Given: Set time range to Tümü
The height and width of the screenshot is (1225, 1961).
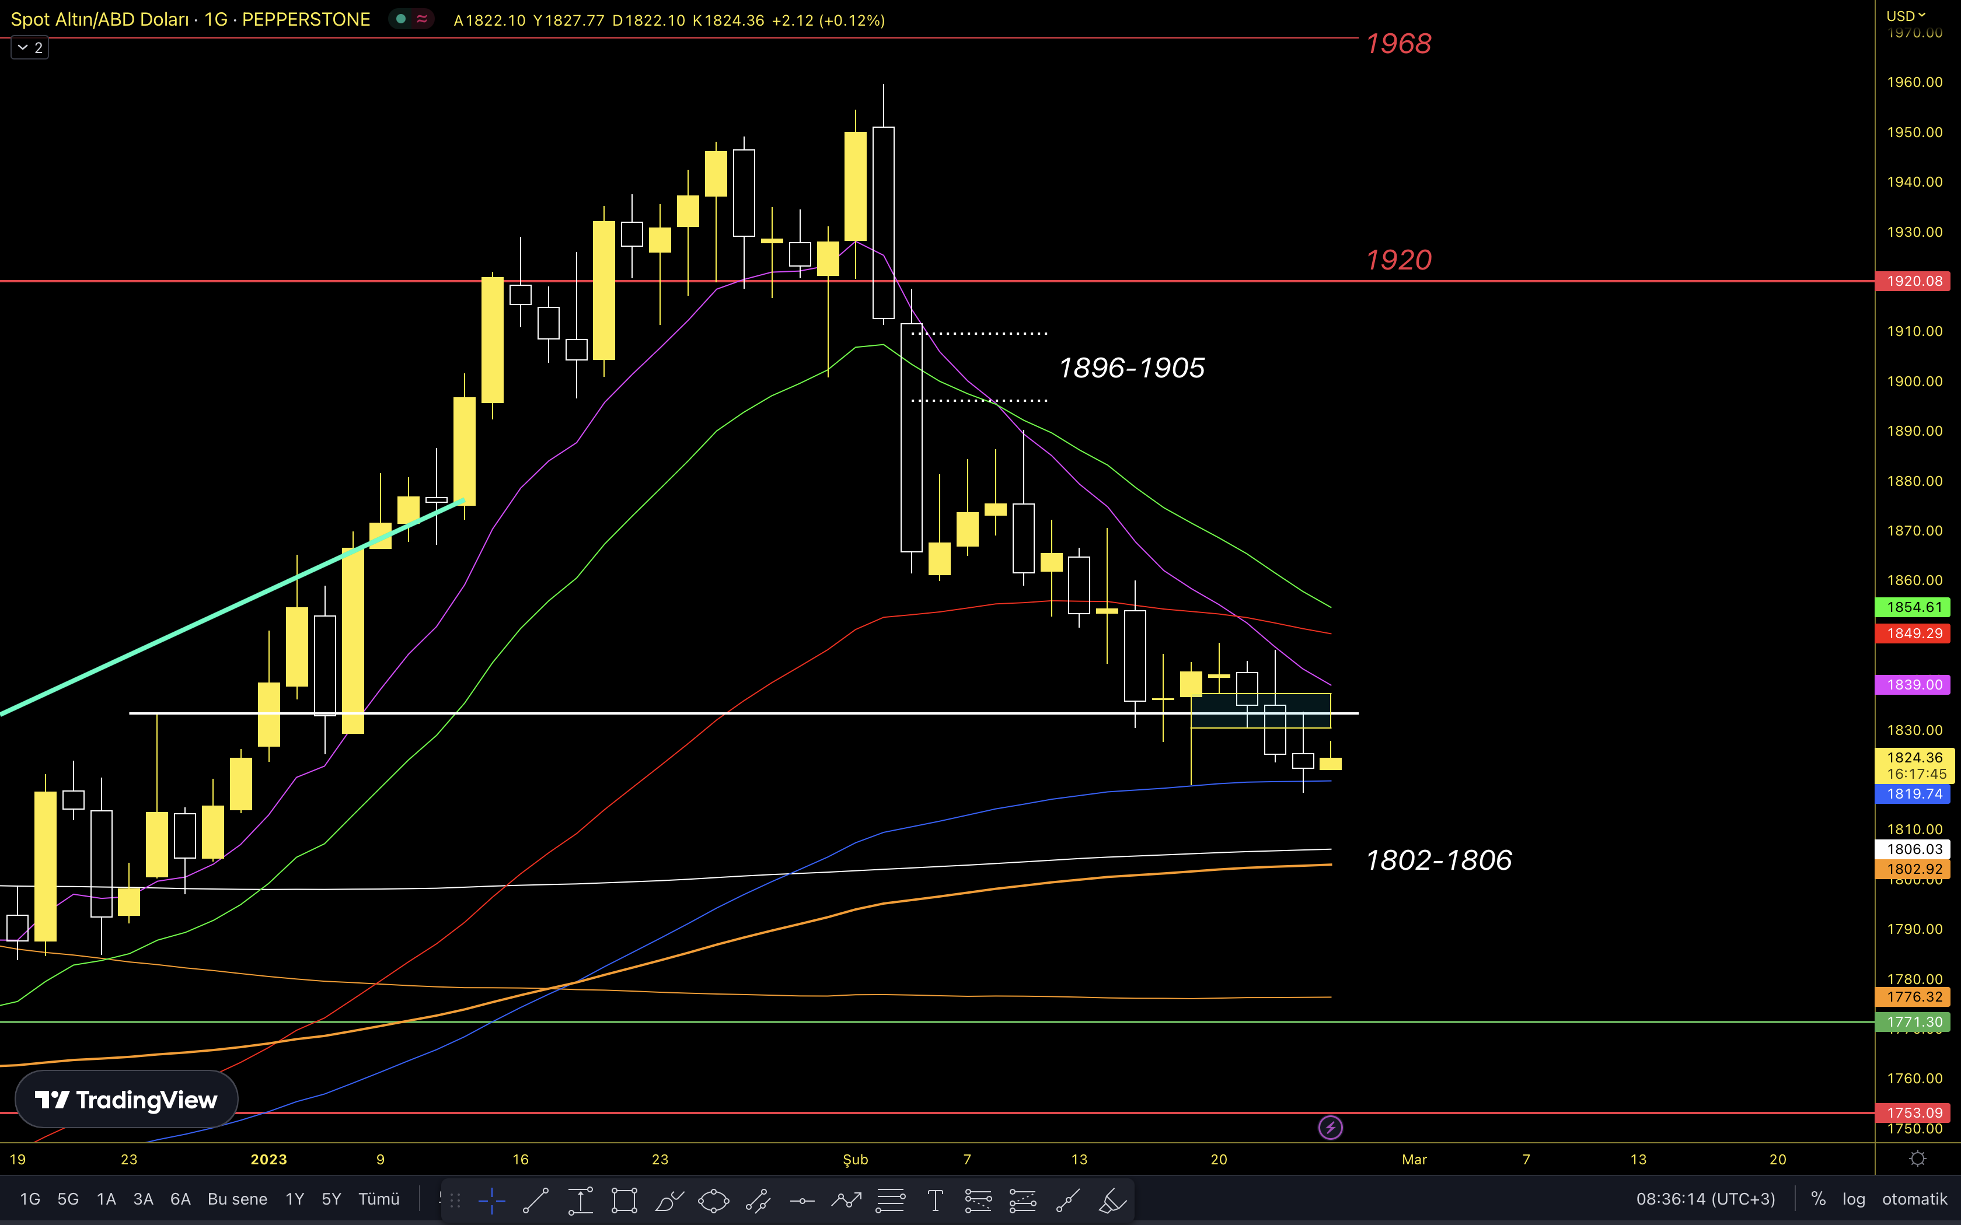Looking at the screenshot, I should (x=379, y=1199).
